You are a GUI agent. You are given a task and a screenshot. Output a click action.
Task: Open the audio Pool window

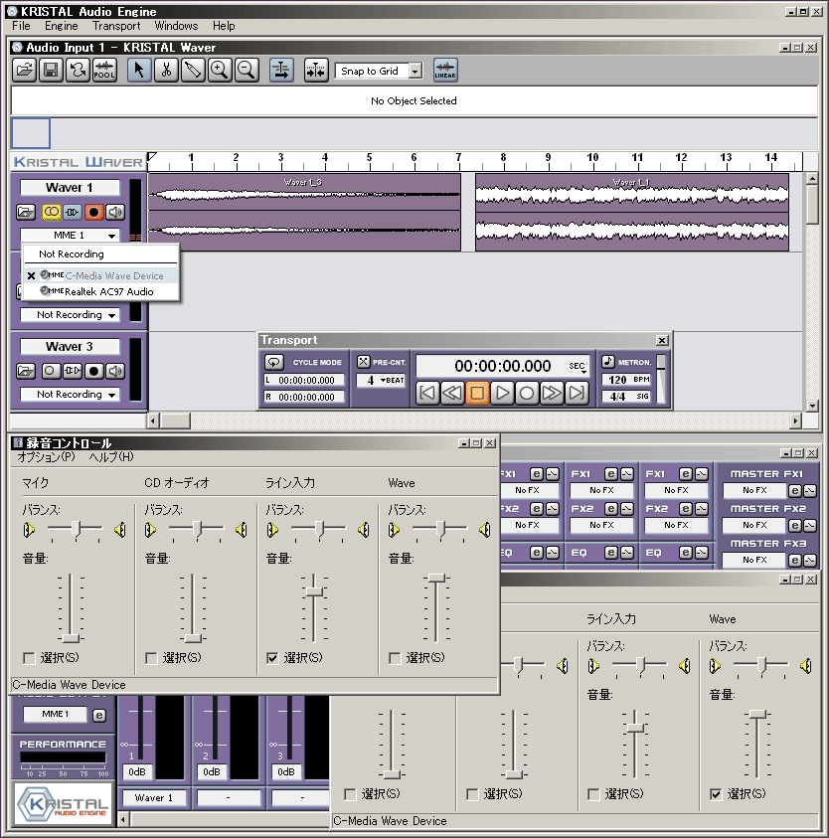click(x=103, y=70)
